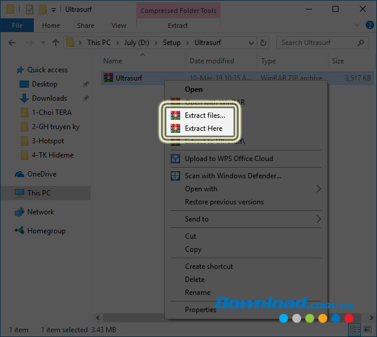Go up one folder level with the up arrow
This screenshot has width=377, height=337.
click(56, 43)
